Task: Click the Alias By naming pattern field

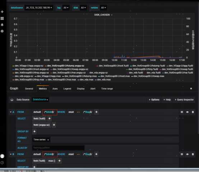Action: [59, 148]
